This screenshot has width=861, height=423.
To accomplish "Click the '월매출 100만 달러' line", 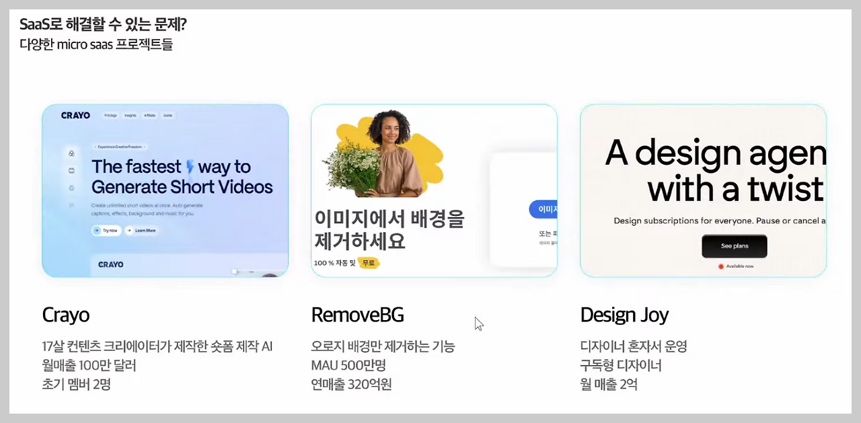I will coord(89,366).
